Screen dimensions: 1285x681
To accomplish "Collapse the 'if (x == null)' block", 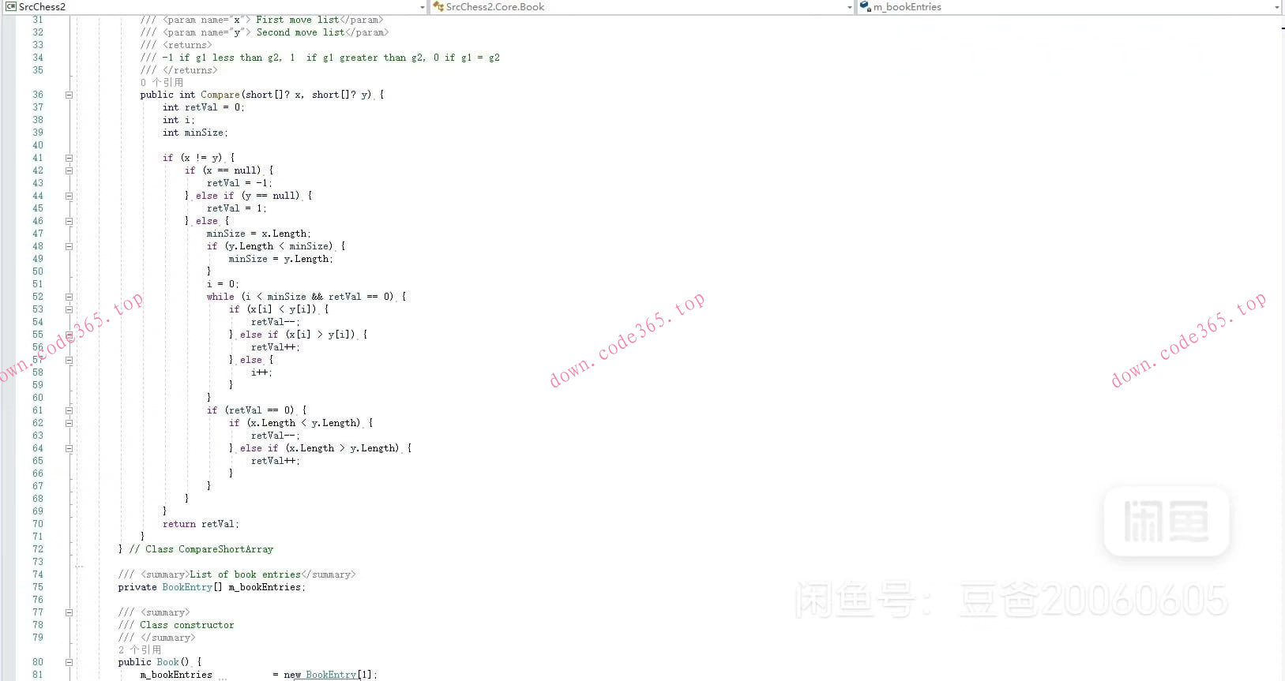I will point(69,170).
